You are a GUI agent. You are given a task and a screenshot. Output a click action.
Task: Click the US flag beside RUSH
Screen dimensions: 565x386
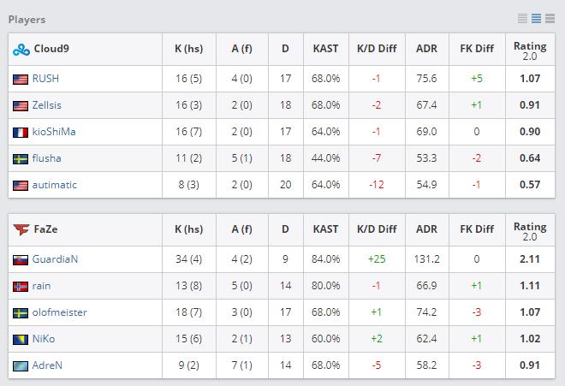click(x=21, y=79)
